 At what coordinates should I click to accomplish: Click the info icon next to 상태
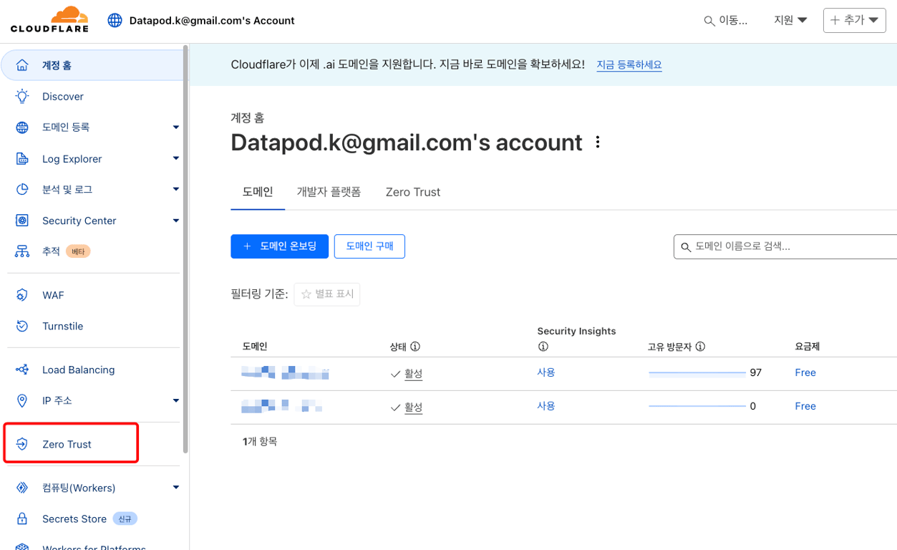tap(415, 347)
